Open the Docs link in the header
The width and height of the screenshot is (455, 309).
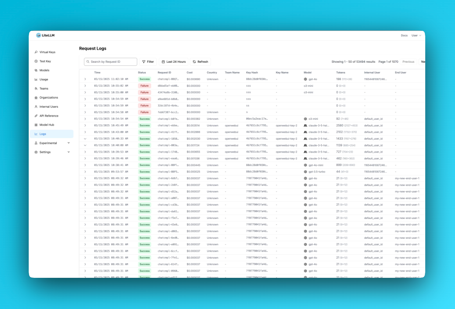tap(403, 35)
